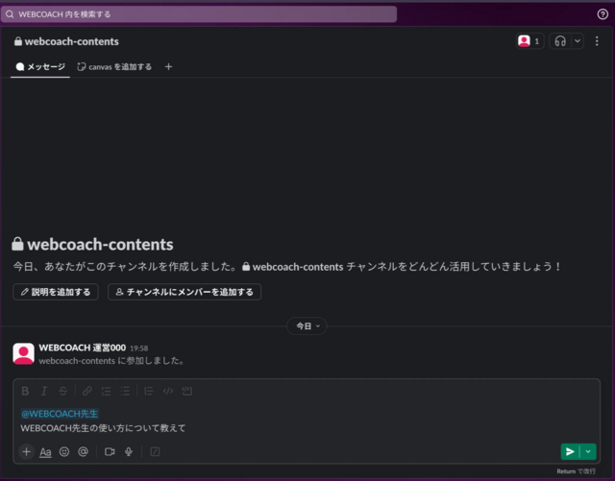Toggle italic formatting in composer
Viewport: 615px width, 481px height.
(44, 391)
